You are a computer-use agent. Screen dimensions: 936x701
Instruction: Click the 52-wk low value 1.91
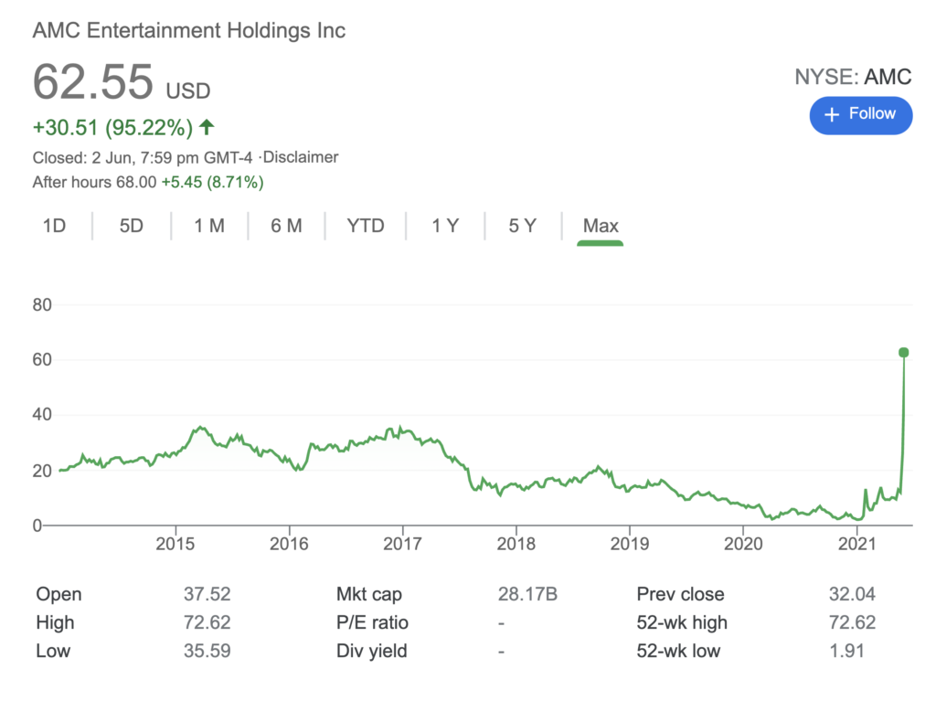click(x=846, y=651)
